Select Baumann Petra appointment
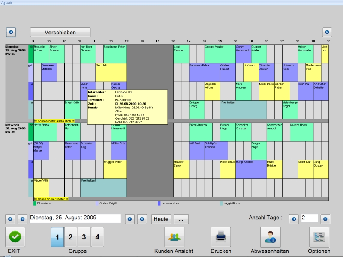Screen dimensions: 343x257 click(x=205, y=72)
